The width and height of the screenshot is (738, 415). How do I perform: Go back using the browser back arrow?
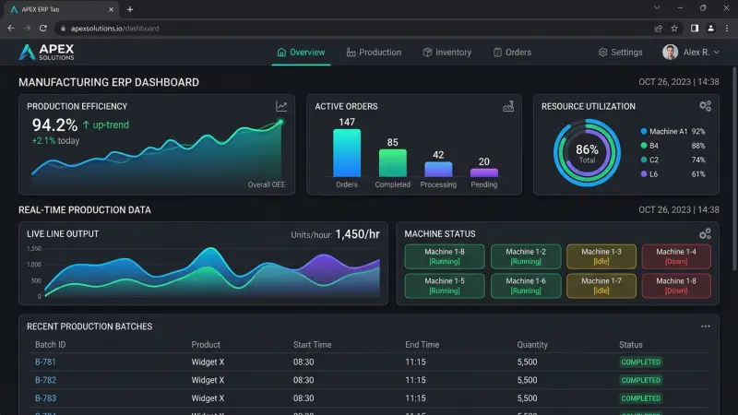[11, 29]
